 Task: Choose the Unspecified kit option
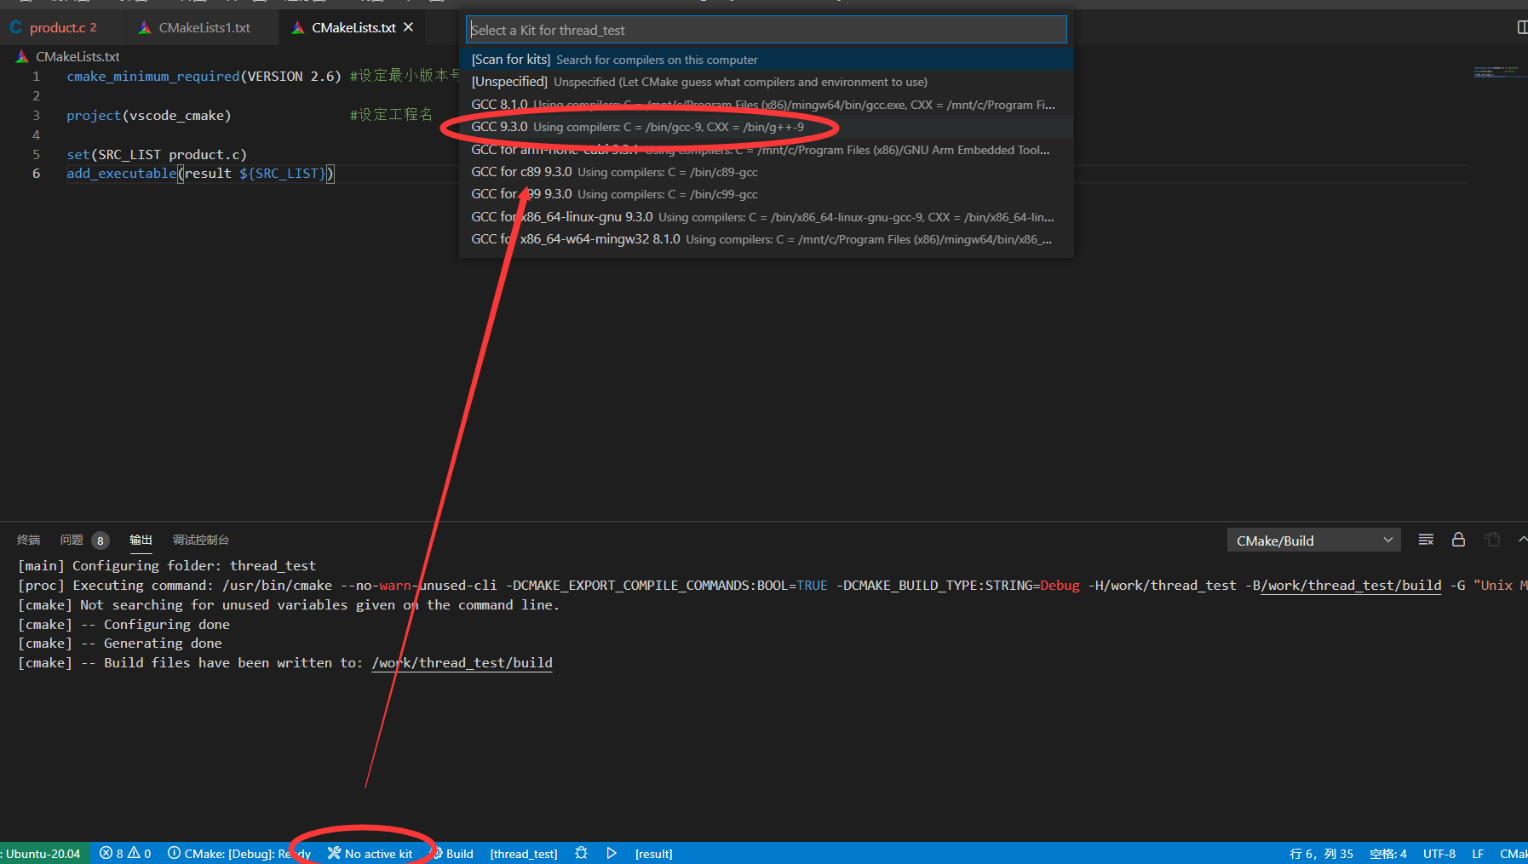pos(698,82)
